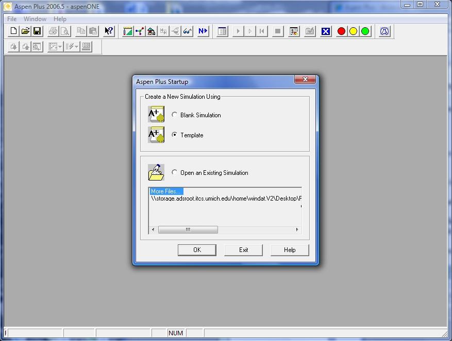Open the File menu

click(x=11, y=19)
